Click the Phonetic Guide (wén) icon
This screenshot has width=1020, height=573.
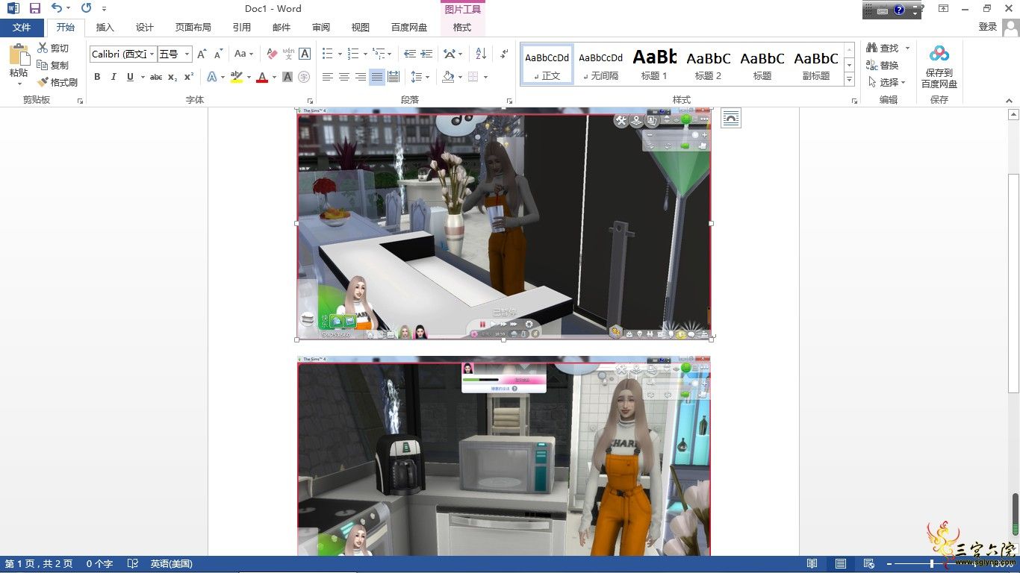tap(288, 54)
